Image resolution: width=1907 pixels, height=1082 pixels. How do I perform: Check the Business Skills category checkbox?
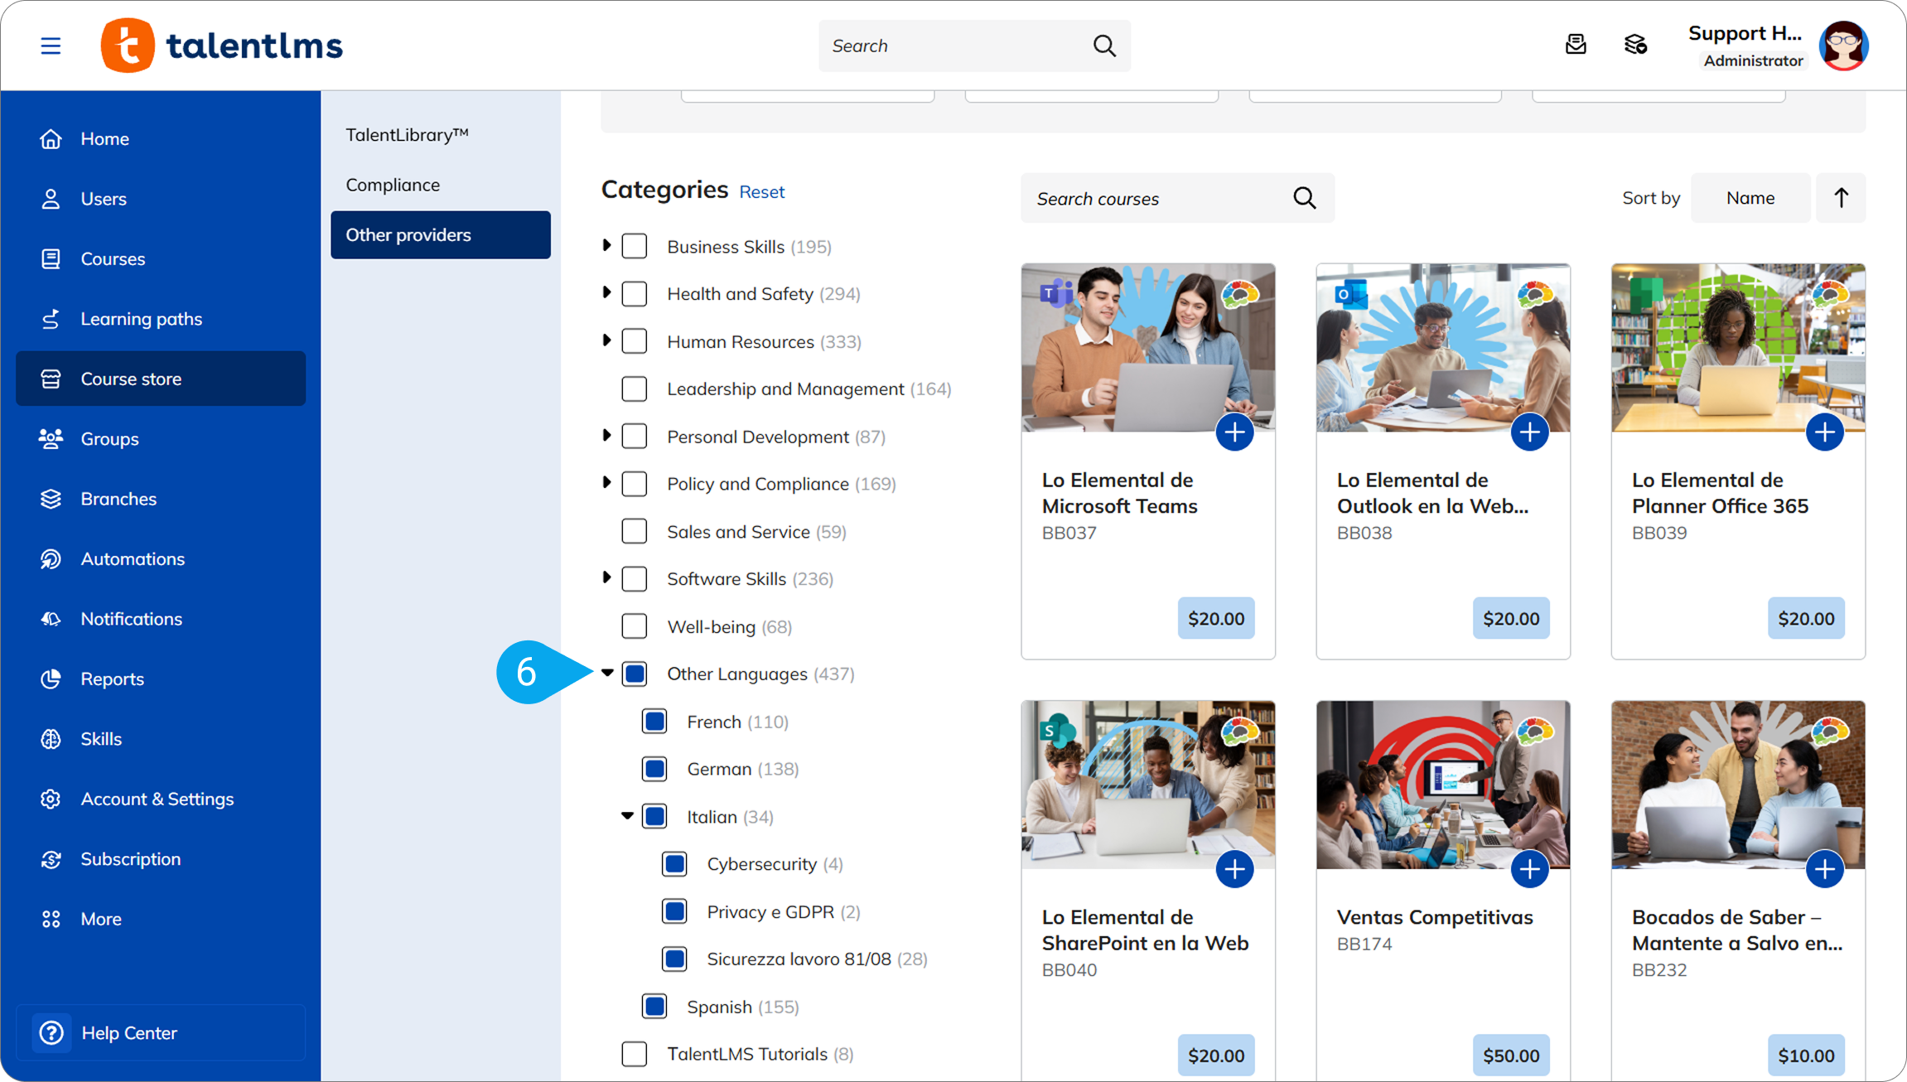(635, 246)
